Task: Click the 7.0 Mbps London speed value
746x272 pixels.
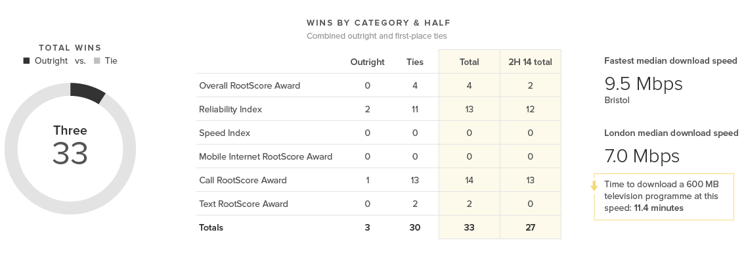Action: click(x=642, y=156)
